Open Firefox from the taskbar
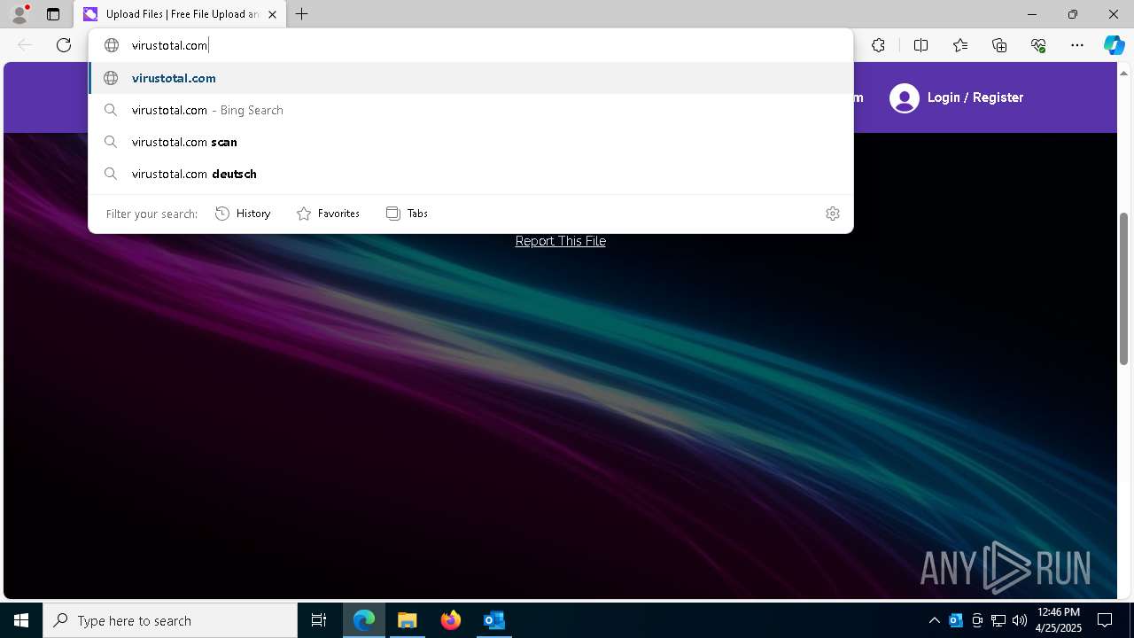Viewport: 1134px width, 638px height. (x=451, y=620)
